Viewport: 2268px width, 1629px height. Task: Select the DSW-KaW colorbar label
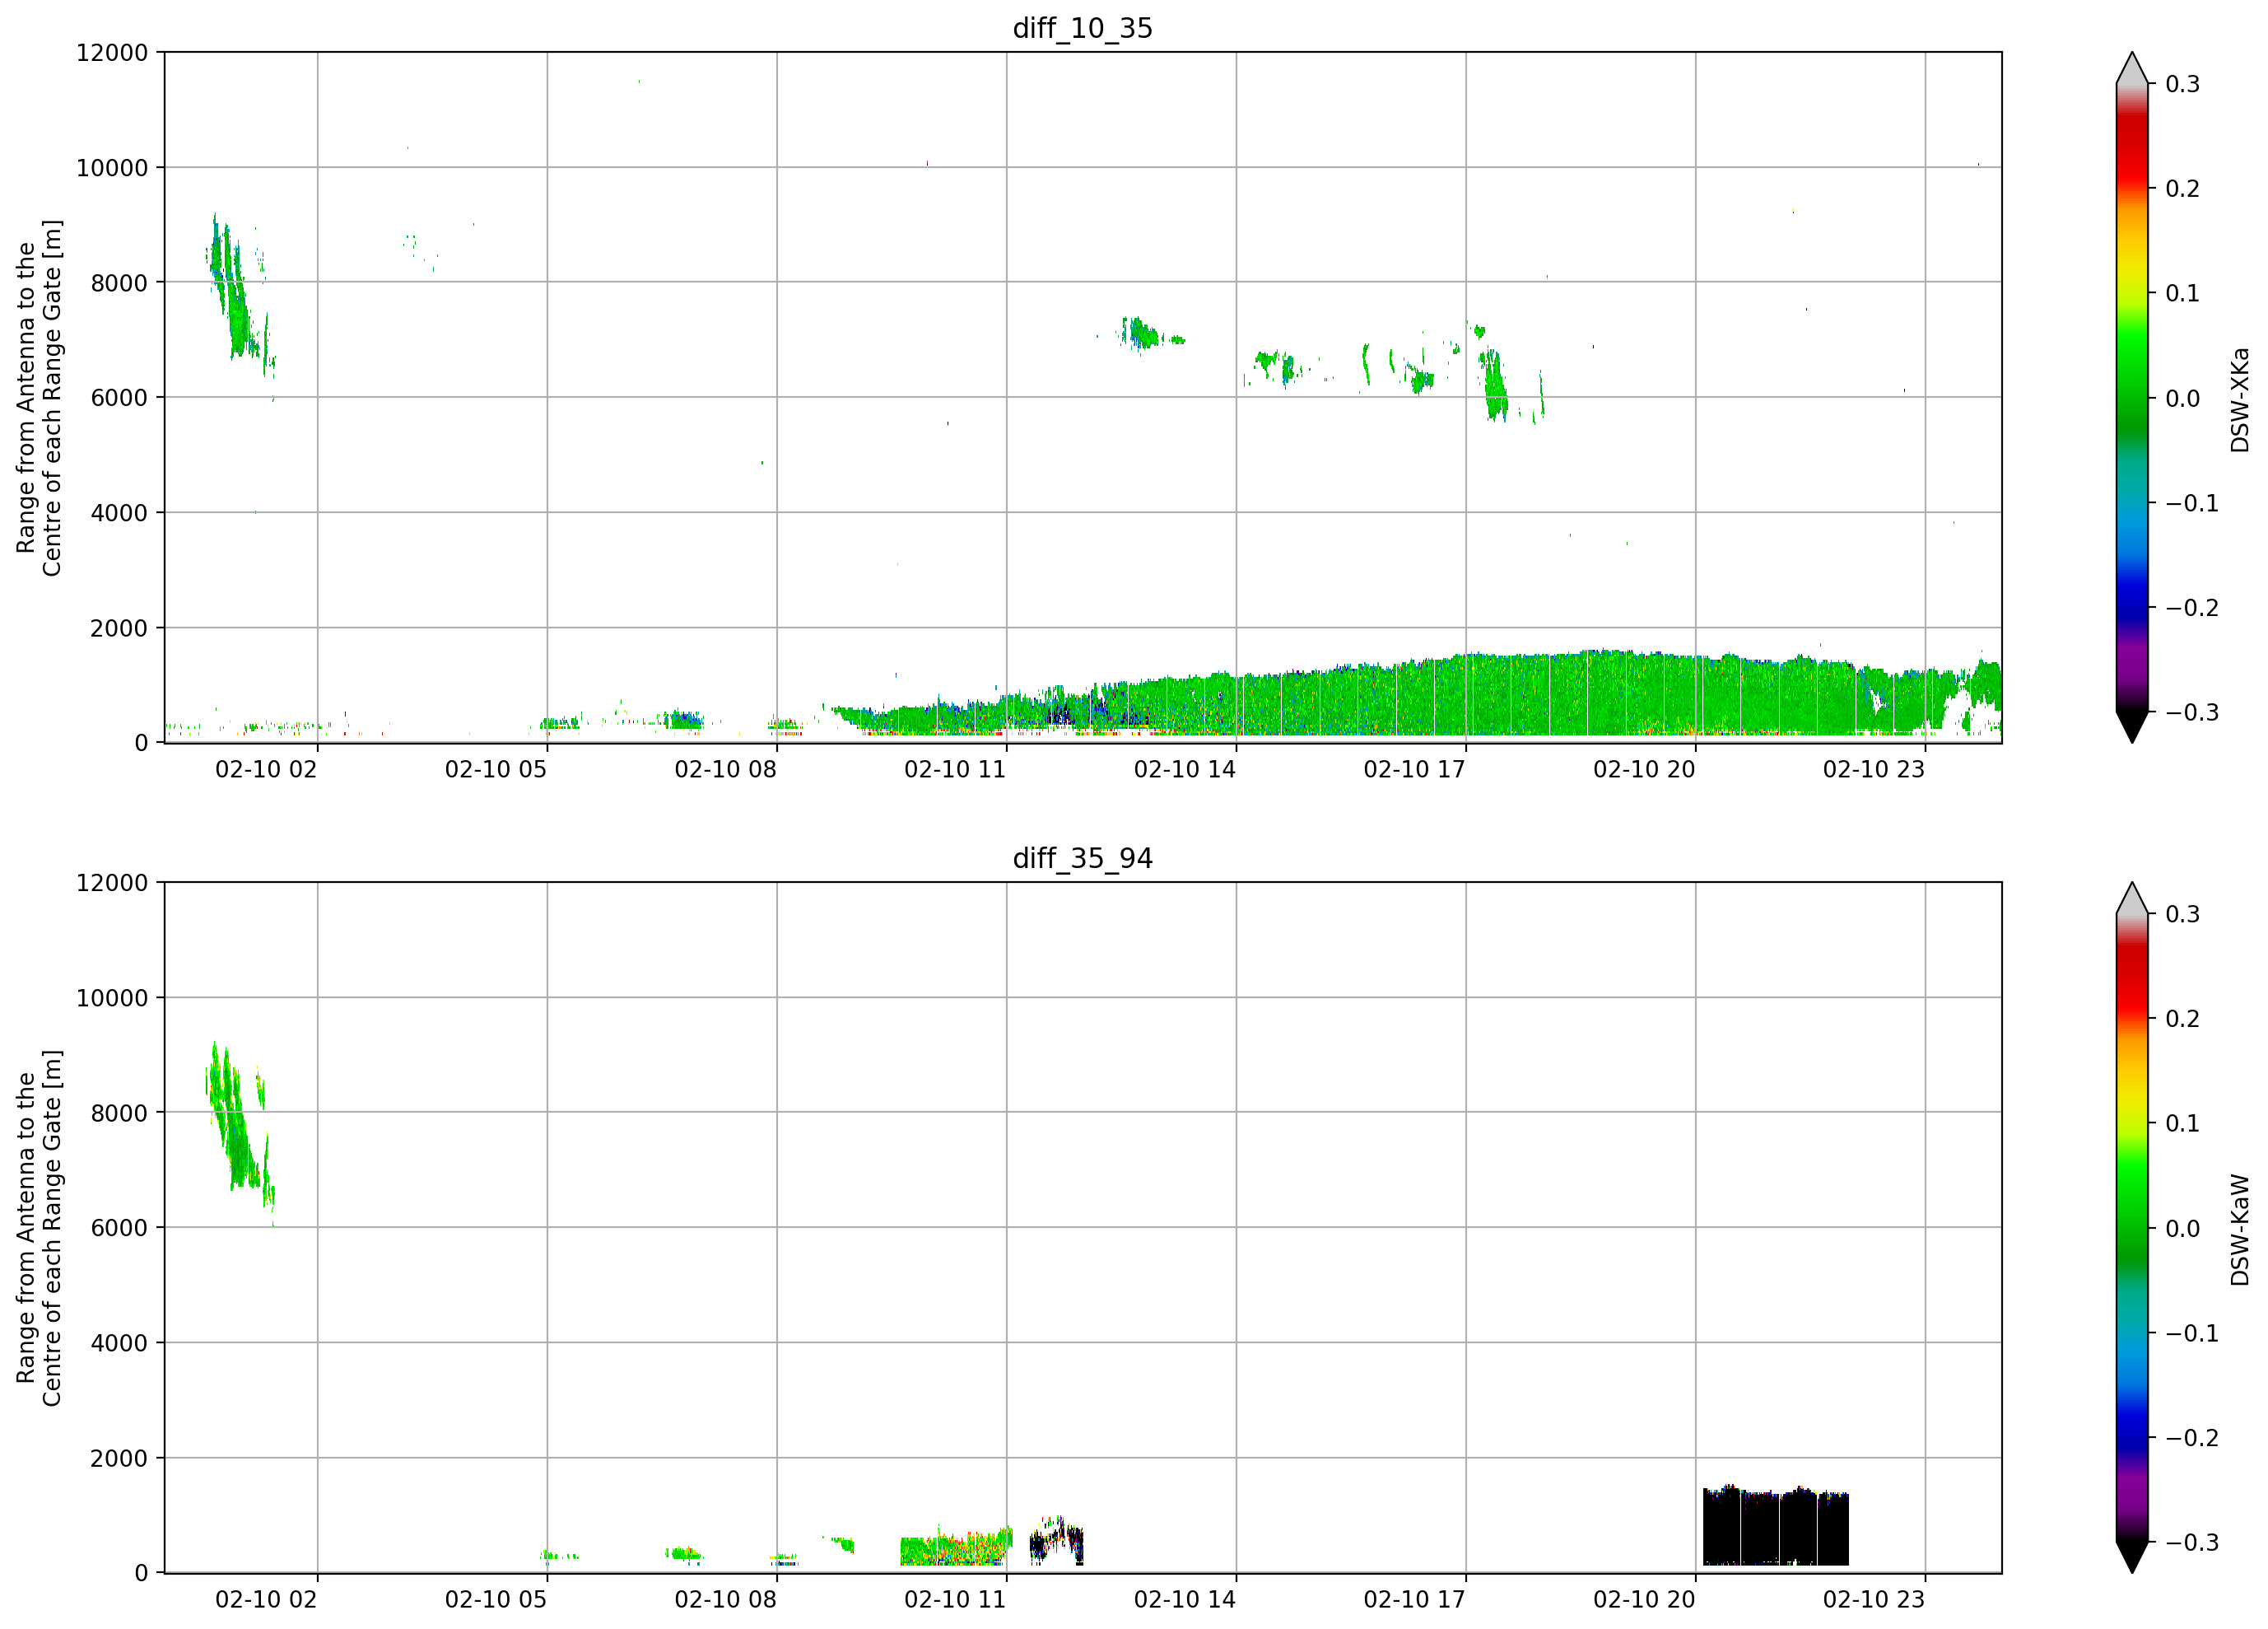(x=2239, y=1230)
